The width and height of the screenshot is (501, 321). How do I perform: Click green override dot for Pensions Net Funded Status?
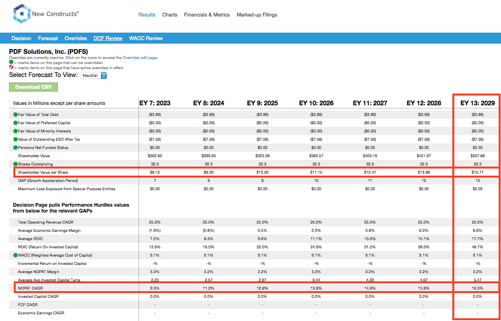point(15,148)
